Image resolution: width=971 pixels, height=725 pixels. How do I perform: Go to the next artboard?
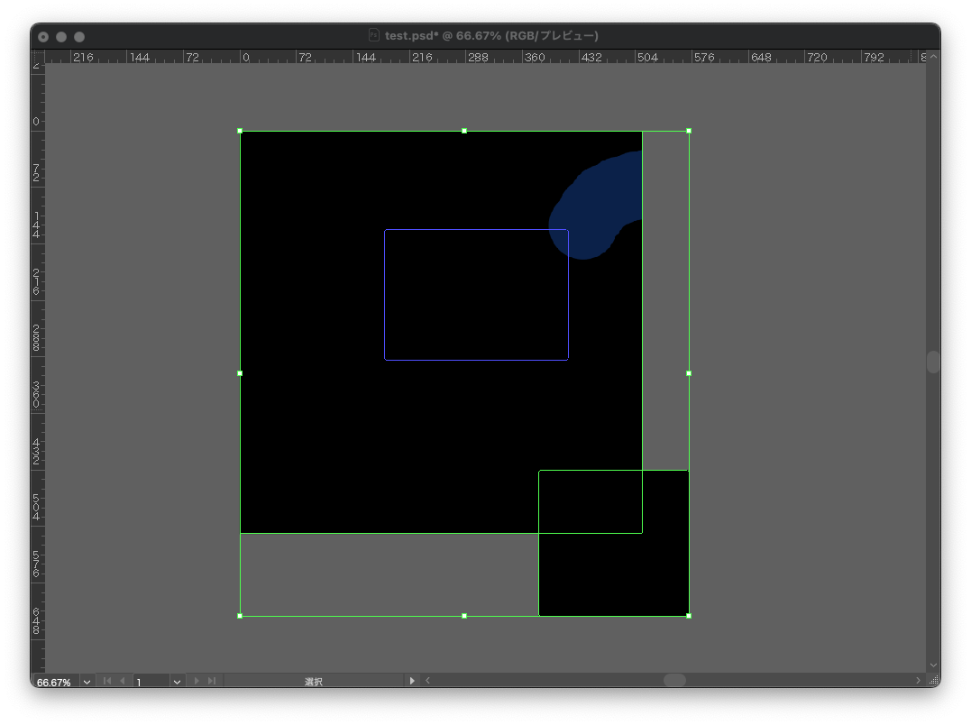tap(197, 681)
